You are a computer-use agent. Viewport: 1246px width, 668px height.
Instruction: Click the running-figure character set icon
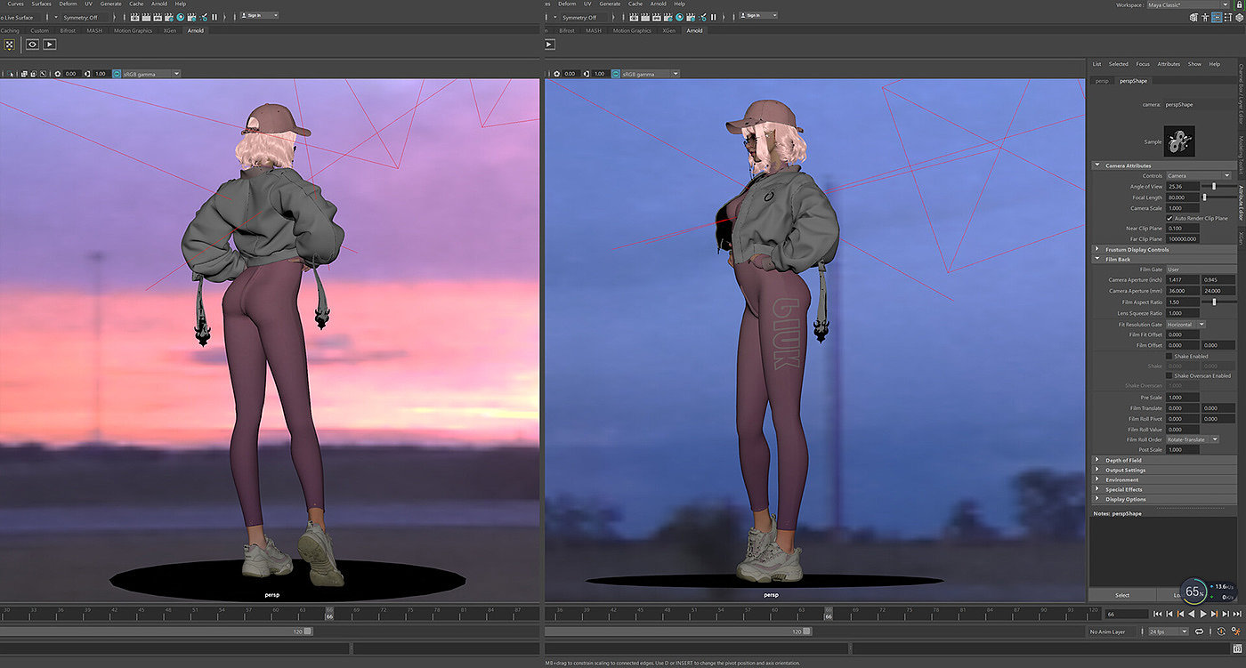(x=1237, y=632)
